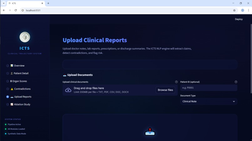
Task: Click the Contradictions warning triangle icon
Action: tap(12, 89)
